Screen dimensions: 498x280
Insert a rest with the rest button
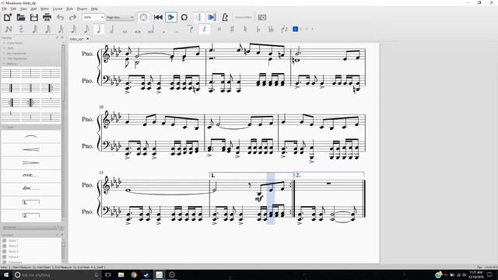tap(204, 30)
